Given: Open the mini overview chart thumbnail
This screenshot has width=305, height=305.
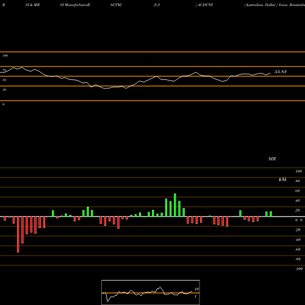Looking at the screenshot, I should click(151, 292).
